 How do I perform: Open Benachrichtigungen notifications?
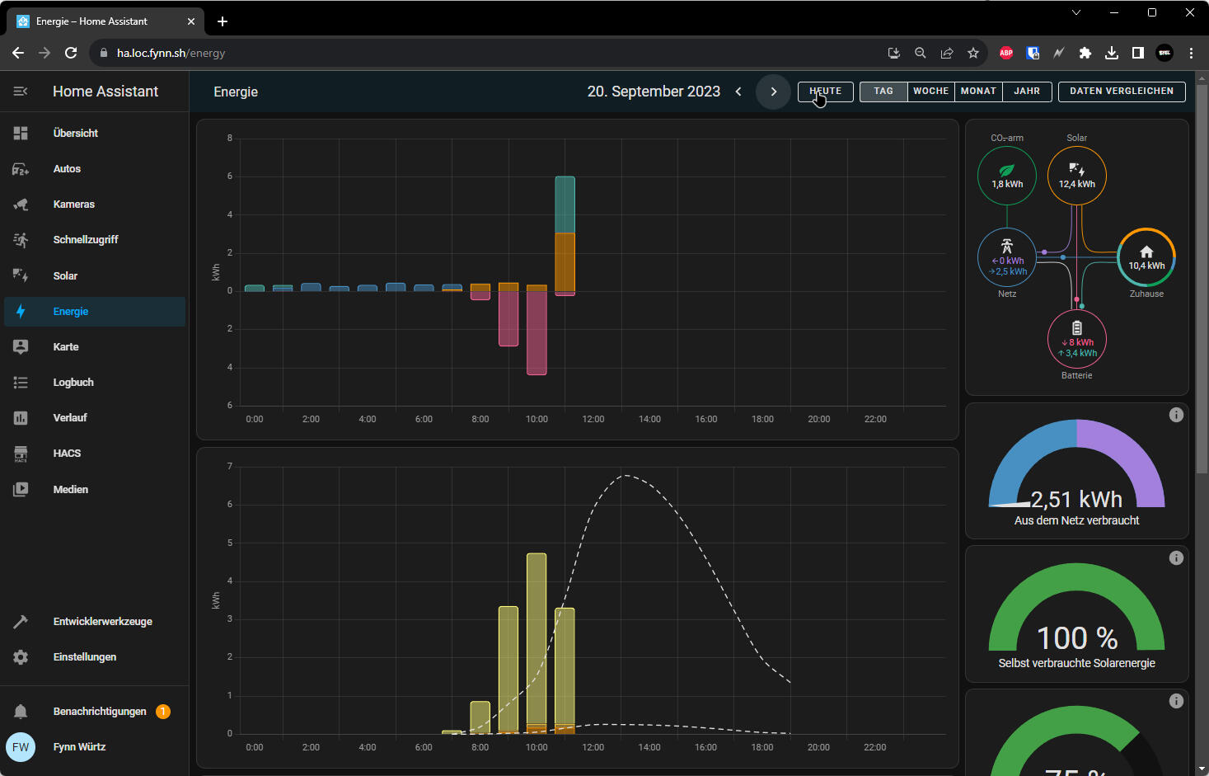pos(99,711)
